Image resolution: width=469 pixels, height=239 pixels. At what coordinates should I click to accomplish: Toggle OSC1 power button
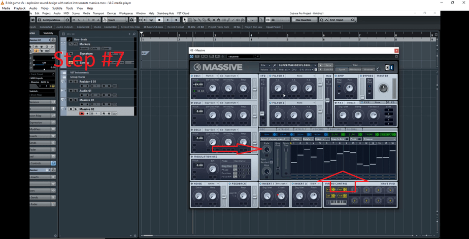click(192, 76)
